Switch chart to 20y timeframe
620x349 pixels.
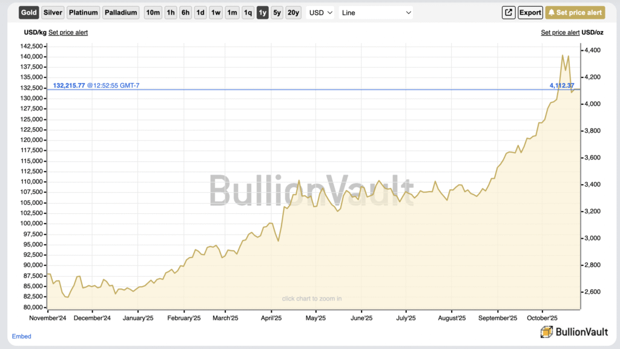click(x=293, y=12)
